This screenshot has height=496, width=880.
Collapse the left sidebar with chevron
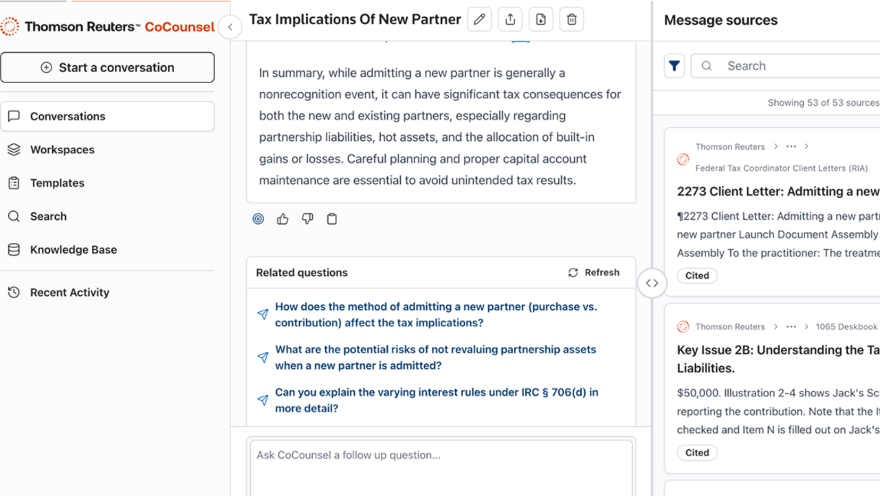230,27
